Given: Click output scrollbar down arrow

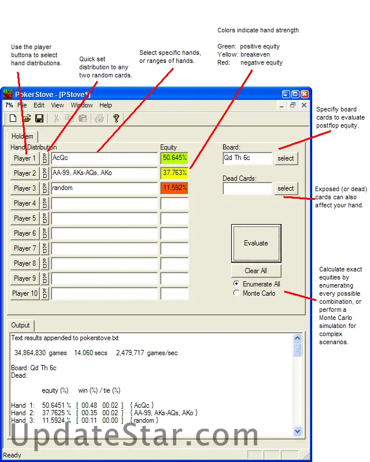Looking at the screenshot, I should (x=297, y=431).
